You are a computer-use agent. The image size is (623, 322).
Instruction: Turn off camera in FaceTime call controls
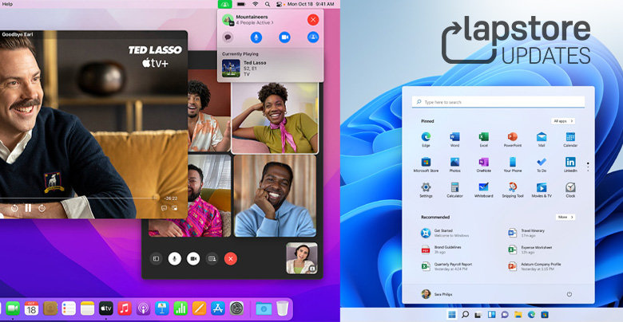(x=193, y=258)
